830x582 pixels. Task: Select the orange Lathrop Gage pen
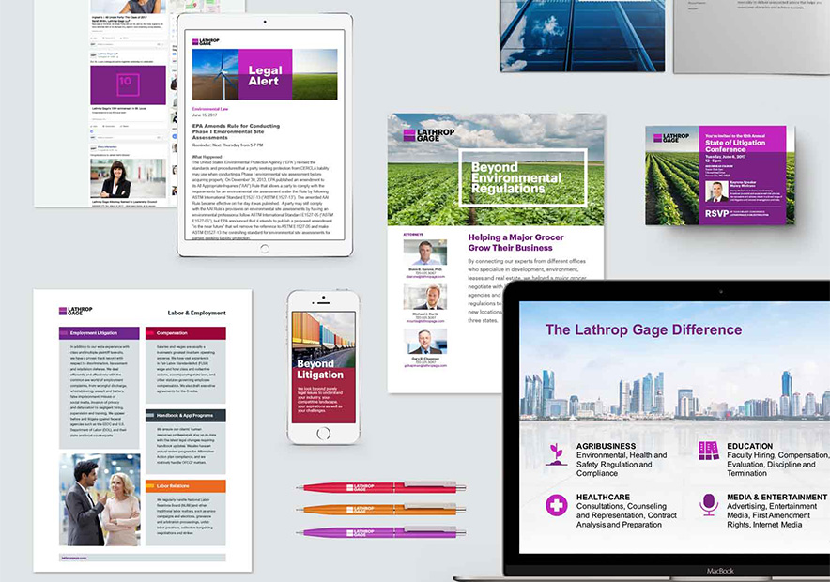pos(380,510)
